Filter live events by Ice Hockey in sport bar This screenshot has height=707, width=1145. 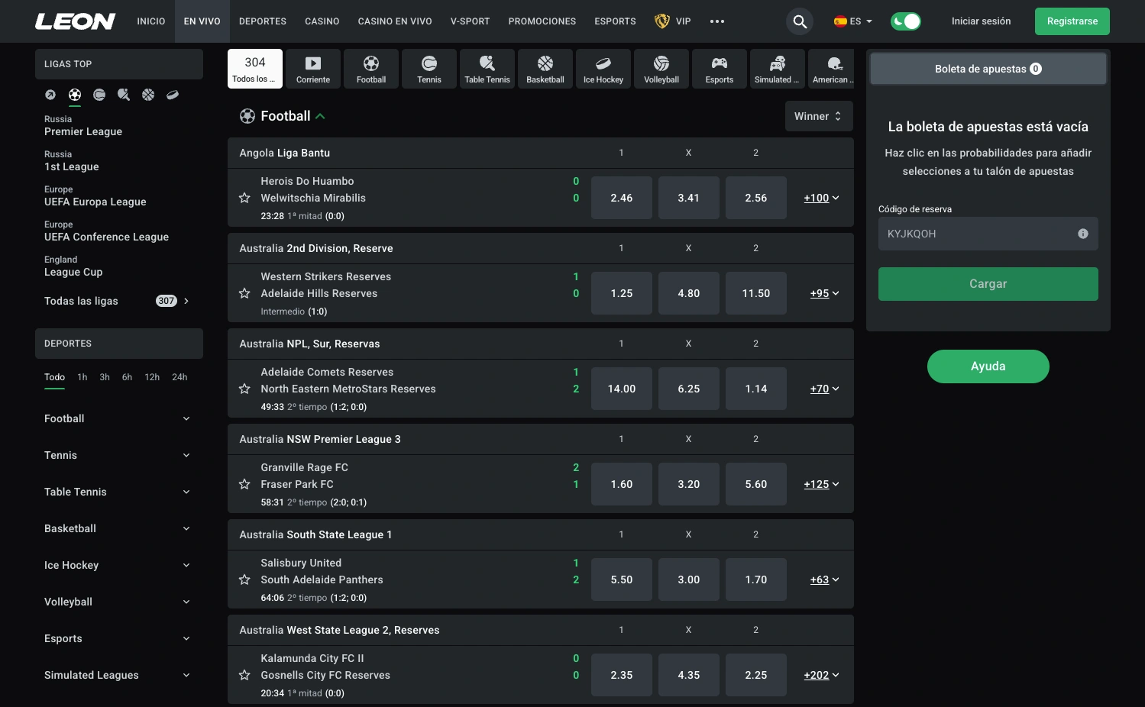[603, 69]
